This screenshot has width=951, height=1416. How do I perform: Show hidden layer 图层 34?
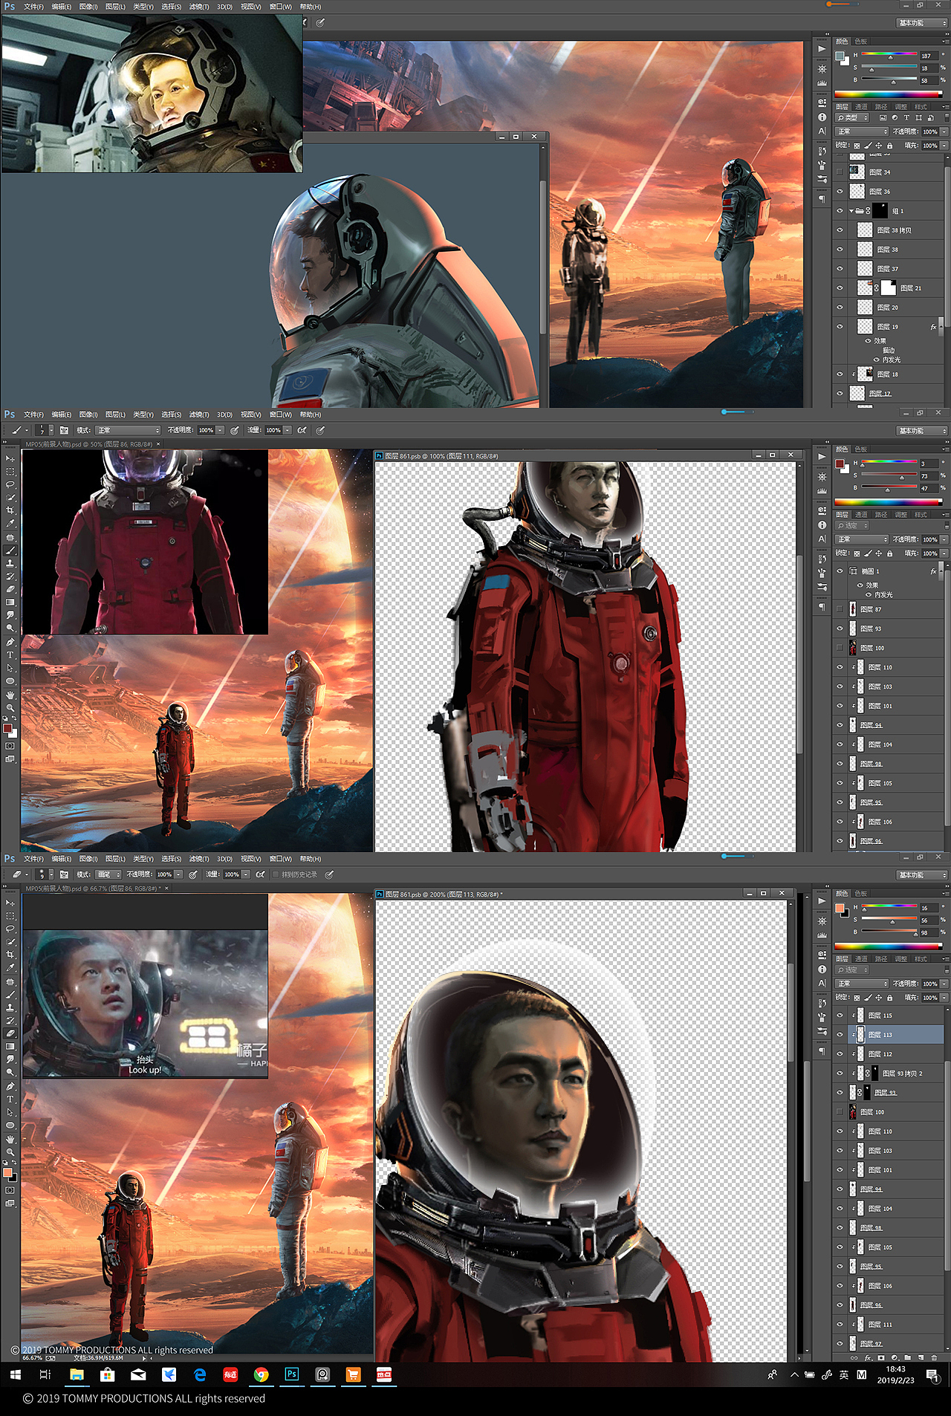[840, 172]
